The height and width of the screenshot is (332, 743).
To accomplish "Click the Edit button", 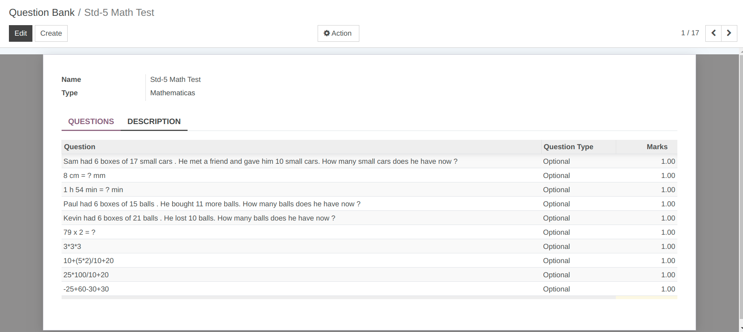I will (21, 33).
